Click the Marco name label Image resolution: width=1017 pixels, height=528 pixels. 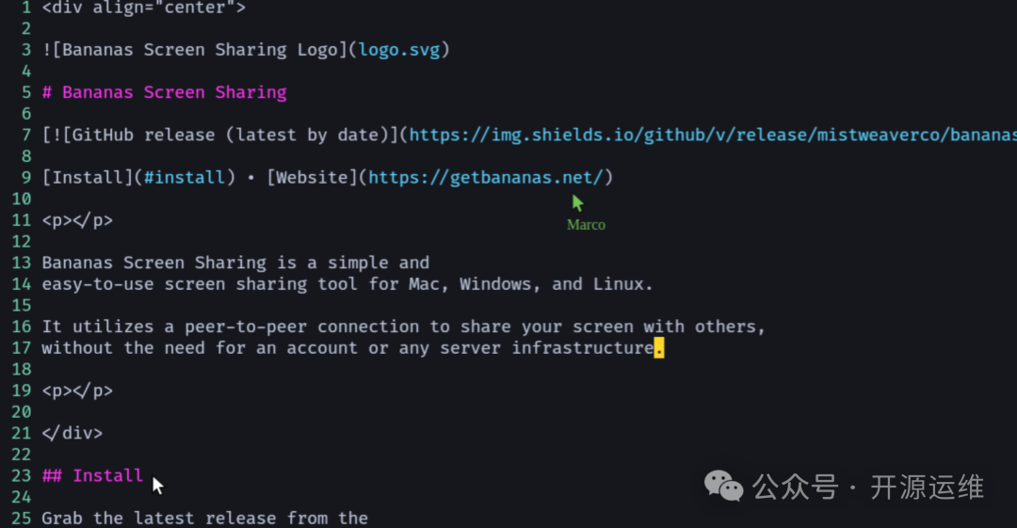pyautogui.click(x=586, y=225)
